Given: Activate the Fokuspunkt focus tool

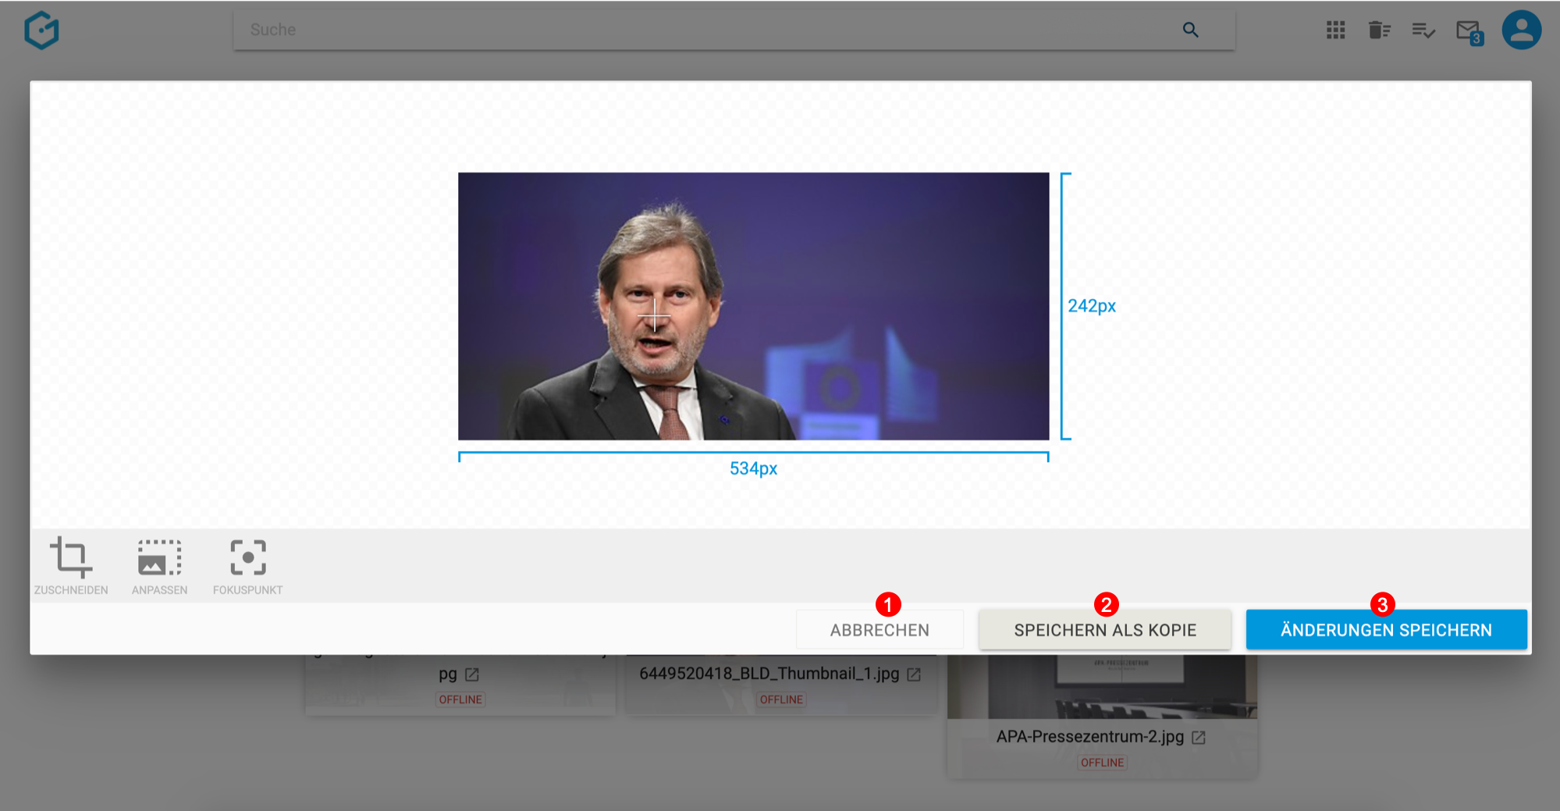Looking at the screenshot, I should click(x=247, y=566).
